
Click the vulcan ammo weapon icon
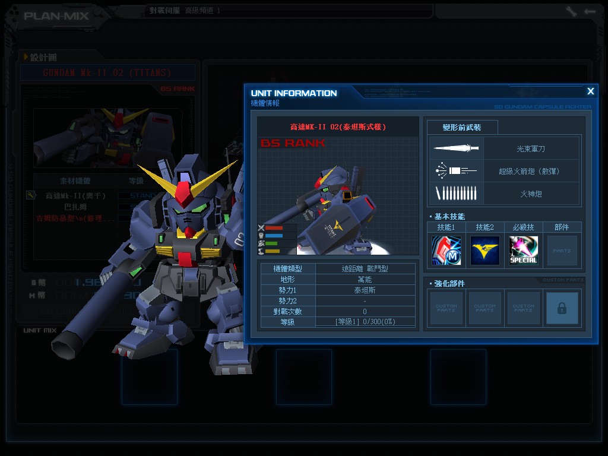(x=457, y=193)
